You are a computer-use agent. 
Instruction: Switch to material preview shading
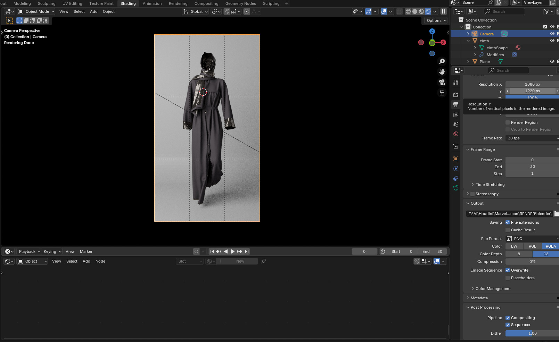421,11
